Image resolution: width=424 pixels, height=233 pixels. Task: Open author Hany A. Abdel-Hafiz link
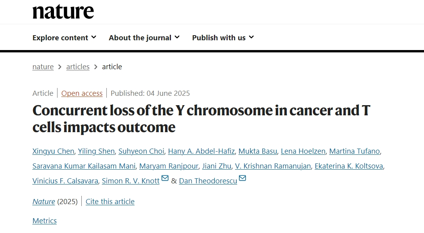(201, 151)
